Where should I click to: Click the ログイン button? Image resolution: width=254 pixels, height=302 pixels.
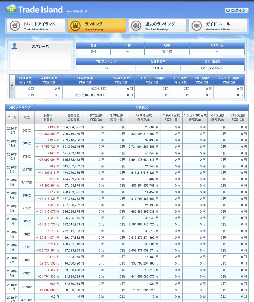point(236,10)
